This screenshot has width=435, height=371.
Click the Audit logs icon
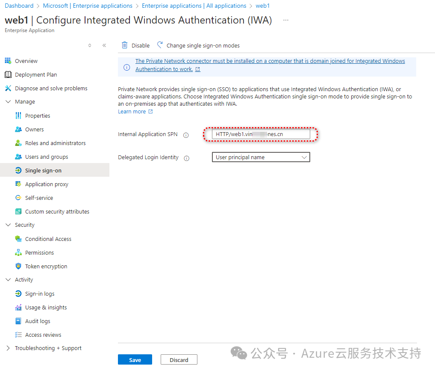[x=18, y=321]
